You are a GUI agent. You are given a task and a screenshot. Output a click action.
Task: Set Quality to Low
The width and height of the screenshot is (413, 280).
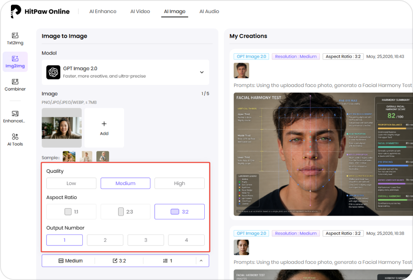pyautogui.click(x=71, y=183)
